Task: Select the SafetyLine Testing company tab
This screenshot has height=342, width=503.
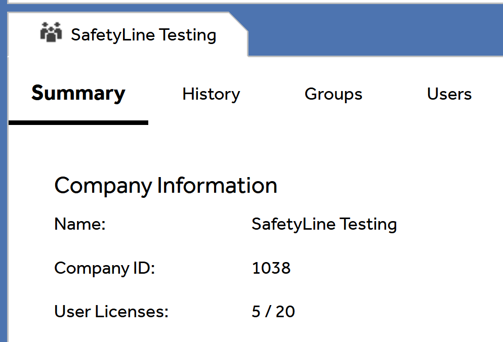Action: [143, 35]
